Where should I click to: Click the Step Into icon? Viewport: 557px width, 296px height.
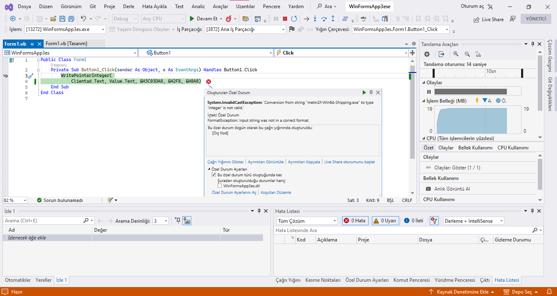[315, 19]
